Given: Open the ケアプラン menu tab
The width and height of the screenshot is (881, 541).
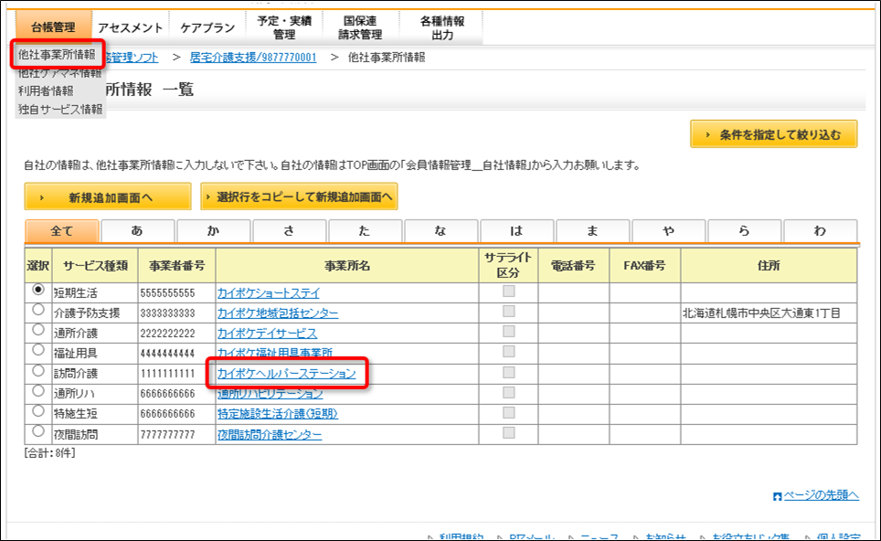Looking at the screenshot, I should coord(207,27).
